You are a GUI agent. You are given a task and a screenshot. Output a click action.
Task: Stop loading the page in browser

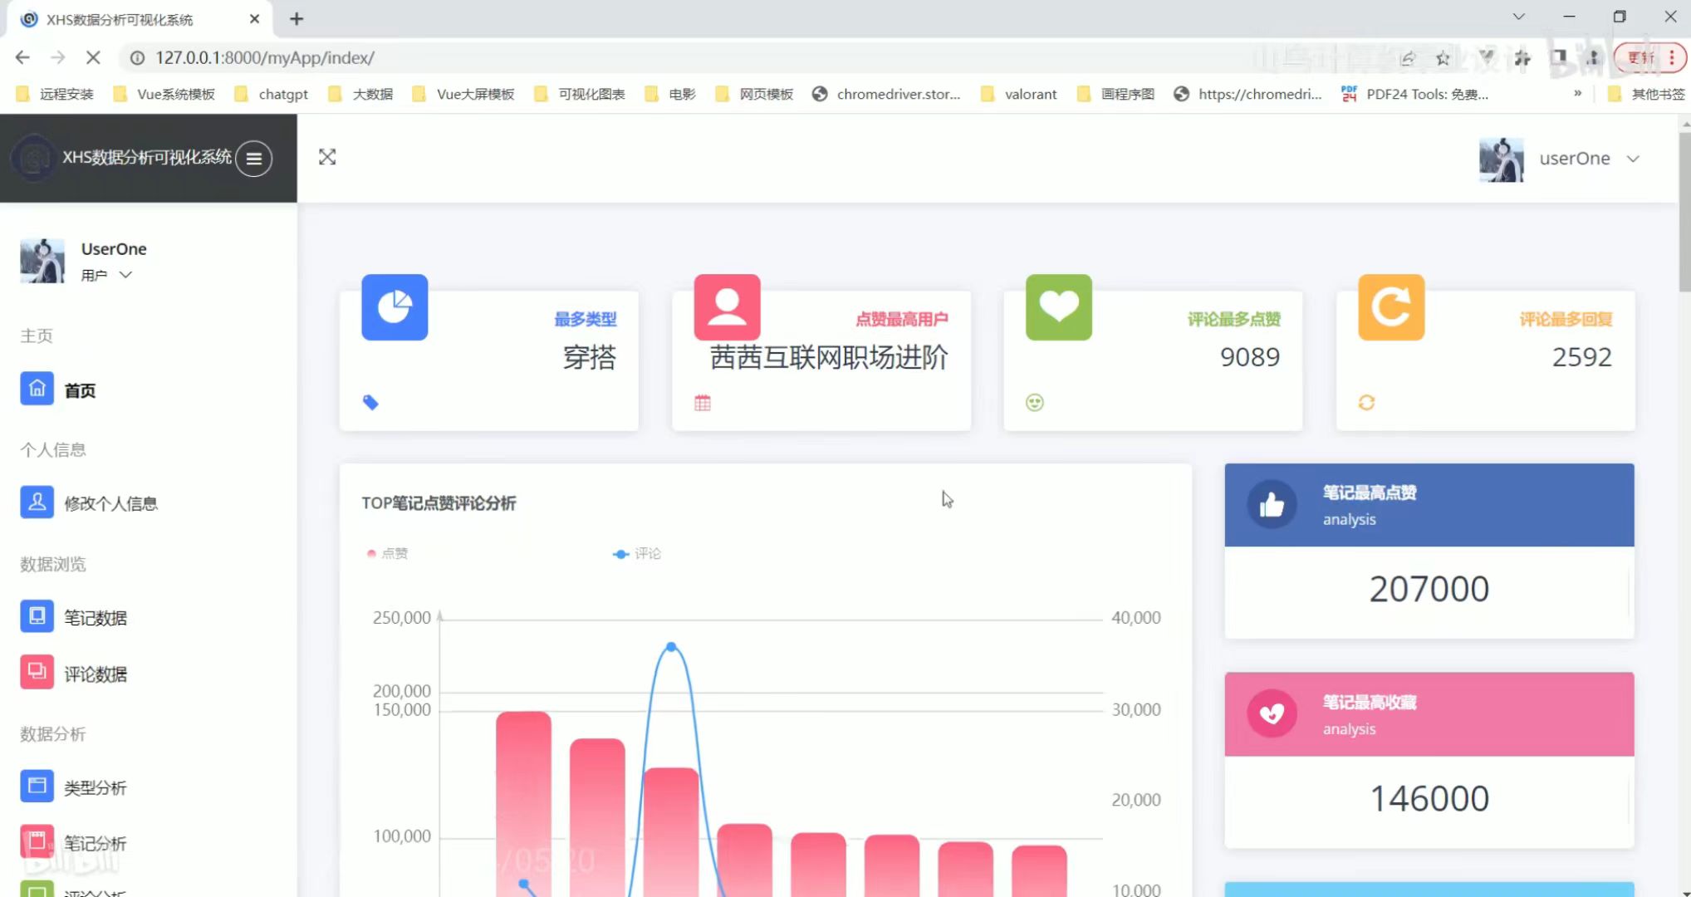pos(93,57)
